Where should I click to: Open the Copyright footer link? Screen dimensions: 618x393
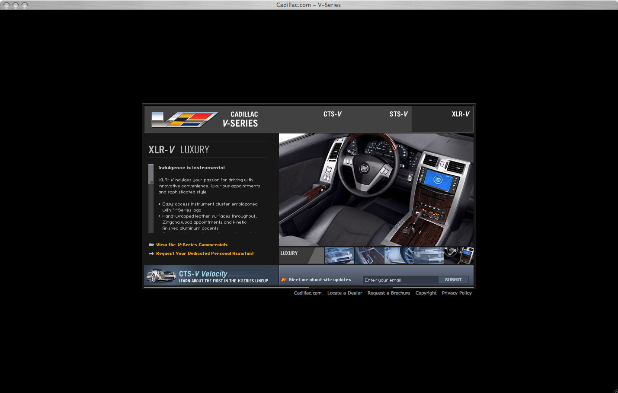click(x=426, y=293)
